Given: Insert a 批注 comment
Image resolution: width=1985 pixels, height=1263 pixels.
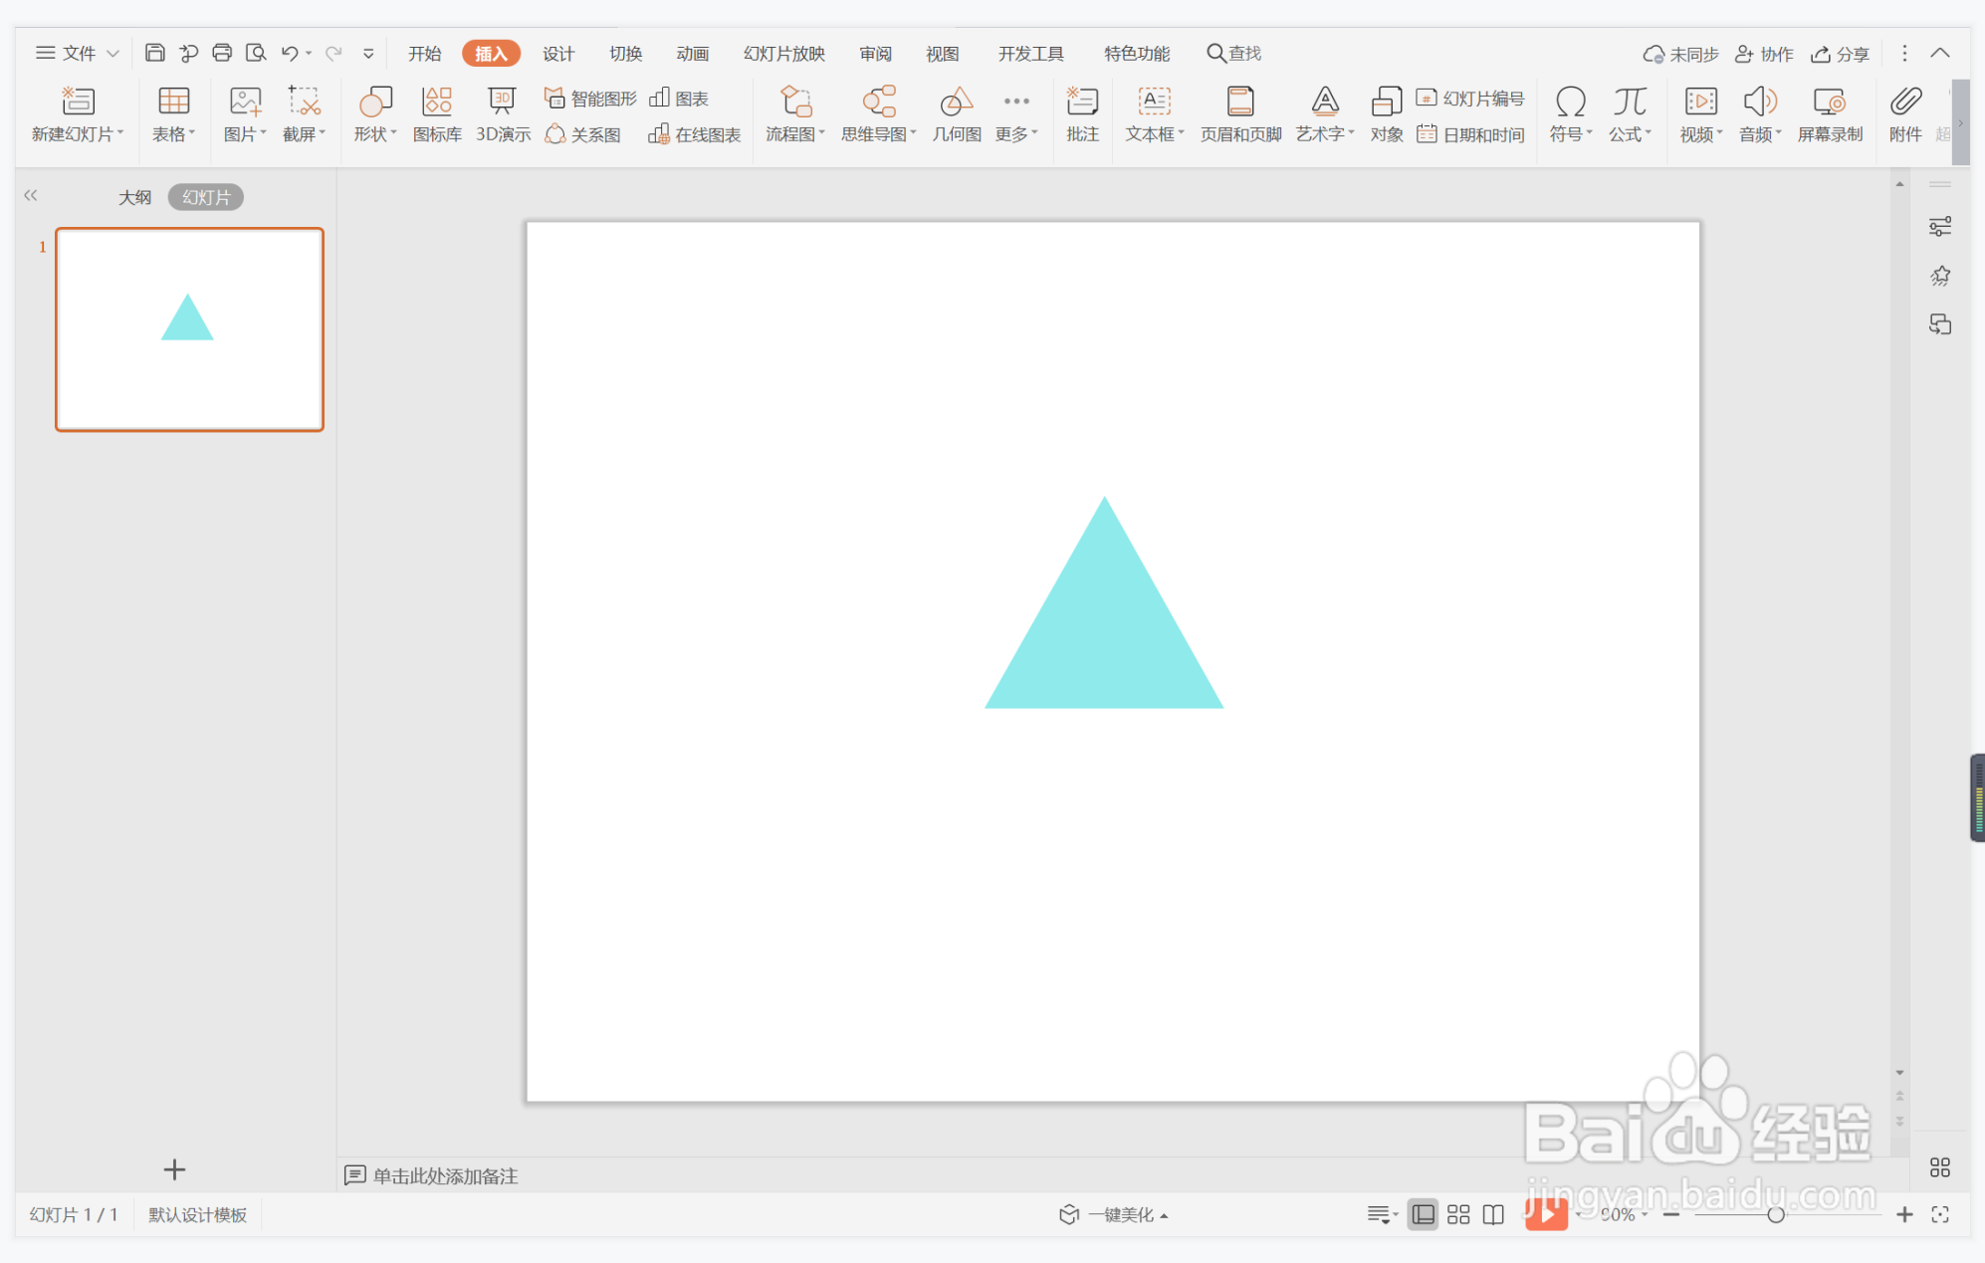Looking at the screenshot, I should 1081,114.
